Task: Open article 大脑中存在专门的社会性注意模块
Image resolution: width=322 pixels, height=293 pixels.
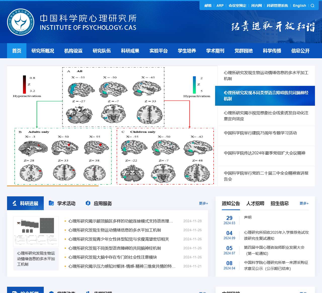Action: tap(113, 257)
